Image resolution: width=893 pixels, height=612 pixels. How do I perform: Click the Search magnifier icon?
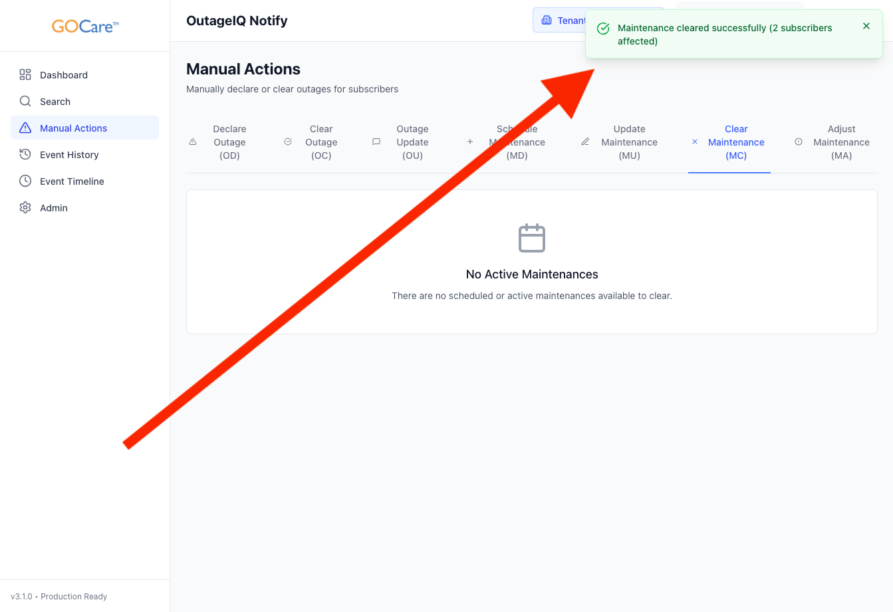(x=25, y=101)
